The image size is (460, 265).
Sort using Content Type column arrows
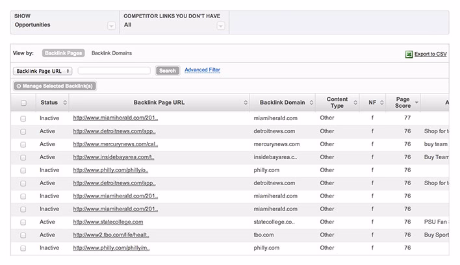click(355, 103)
